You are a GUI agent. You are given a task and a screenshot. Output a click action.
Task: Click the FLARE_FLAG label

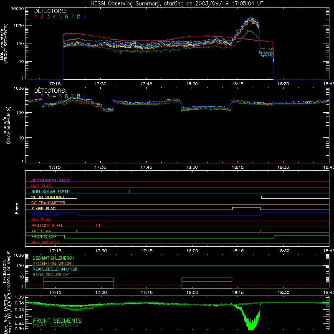(43, 208)
